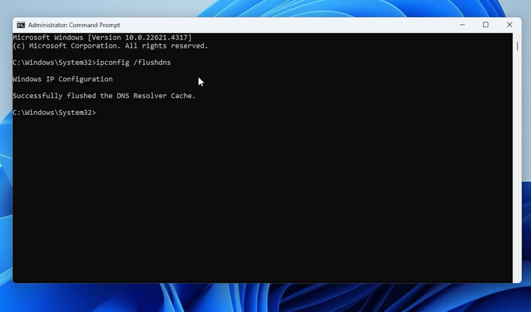Minimize the Command Prompt window
The height and width of the screenshot is (312, 531).
462,25
